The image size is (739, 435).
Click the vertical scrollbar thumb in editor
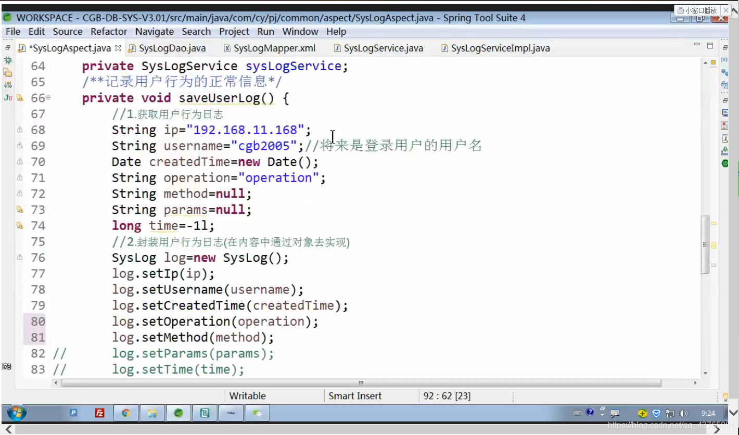point(706,245)
